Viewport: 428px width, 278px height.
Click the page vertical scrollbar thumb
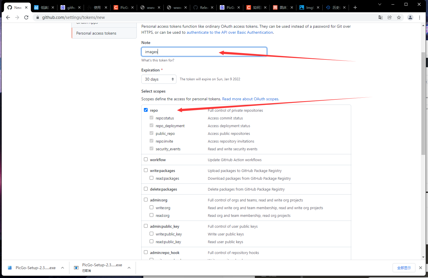click(x=423, y=103)
